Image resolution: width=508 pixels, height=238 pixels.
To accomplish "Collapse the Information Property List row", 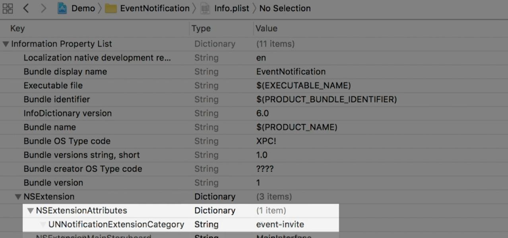I will pos(6,44).
